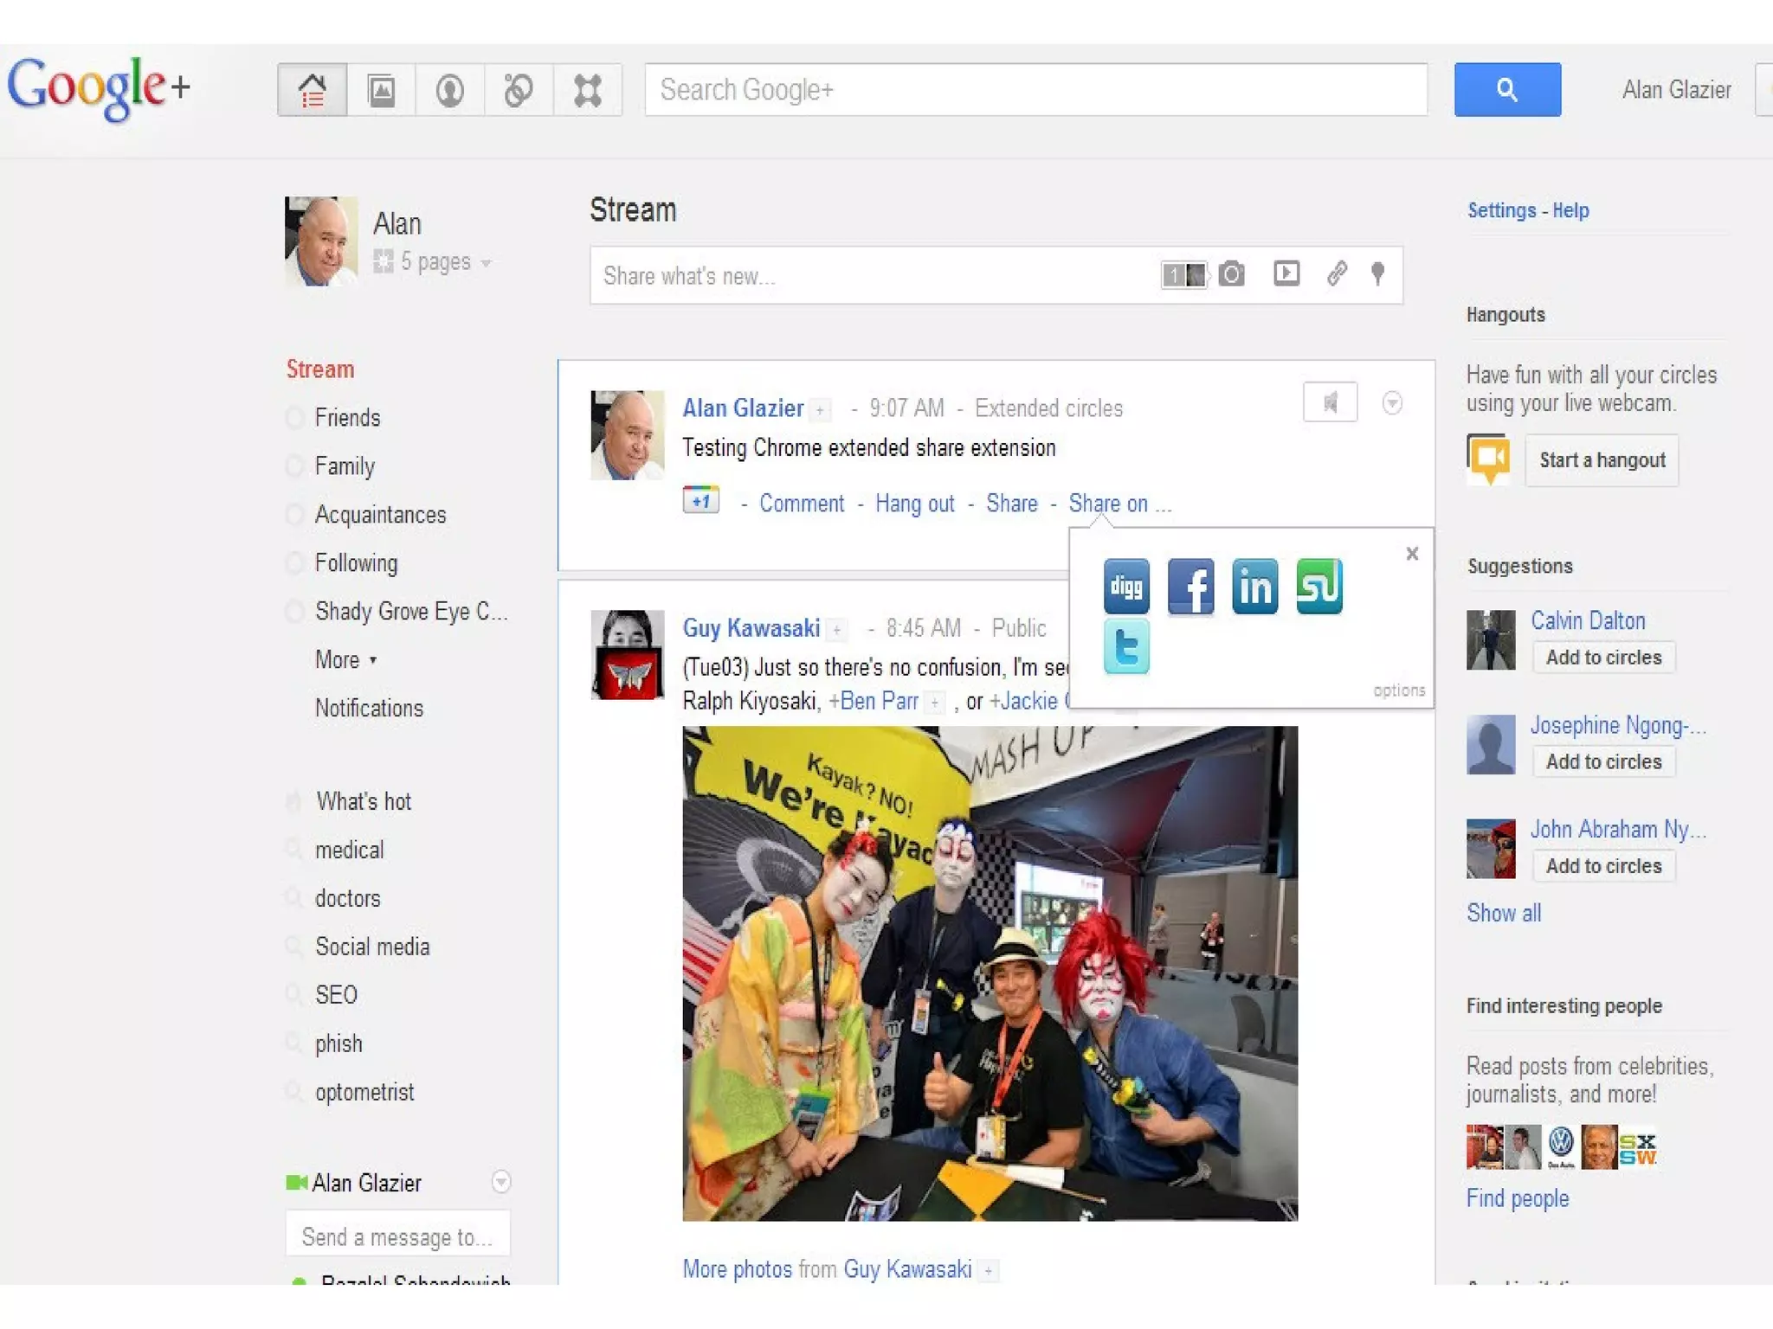Open What's hot in sidebar
Image resolution: width=1773 pixels, height=1329 pixels.
point(364,801)
